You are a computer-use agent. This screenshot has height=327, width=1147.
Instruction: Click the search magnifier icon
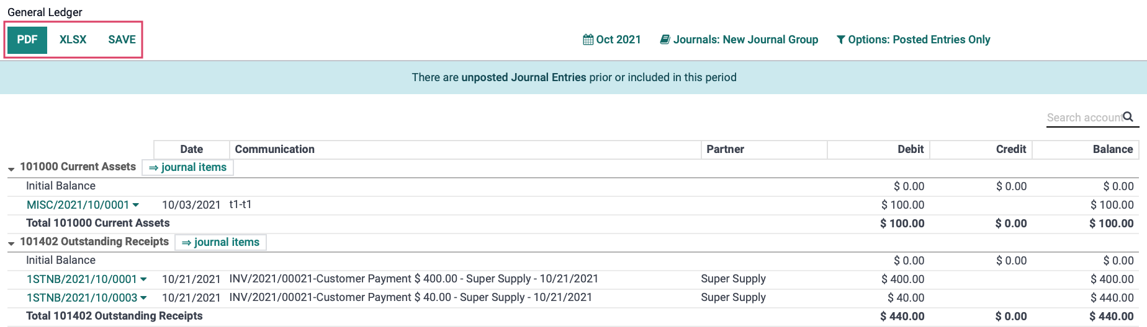pyautogui.click(x=1128, y=116)
